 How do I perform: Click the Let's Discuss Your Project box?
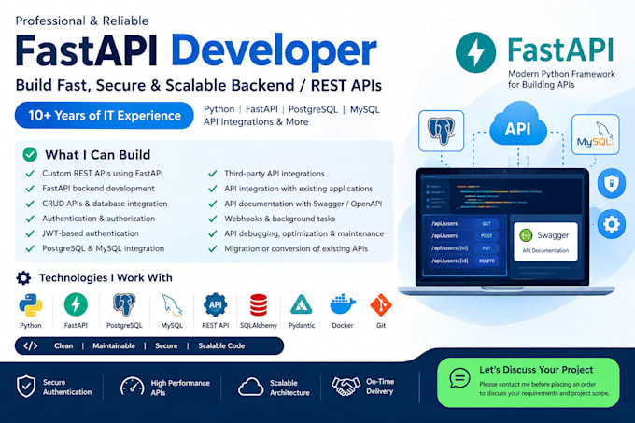(x=529, y=382)
